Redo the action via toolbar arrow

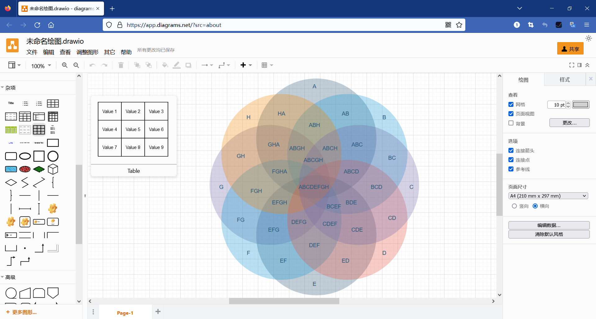click(104, 65)
